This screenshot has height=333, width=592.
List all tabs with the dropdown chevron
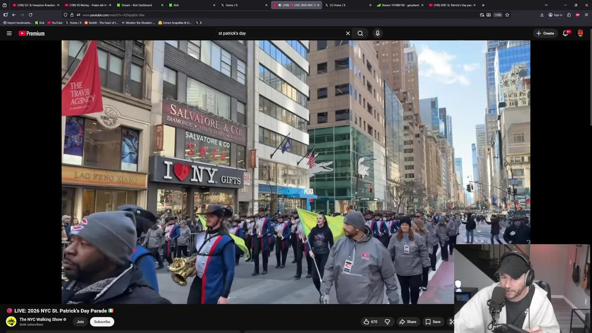[546, 5]
